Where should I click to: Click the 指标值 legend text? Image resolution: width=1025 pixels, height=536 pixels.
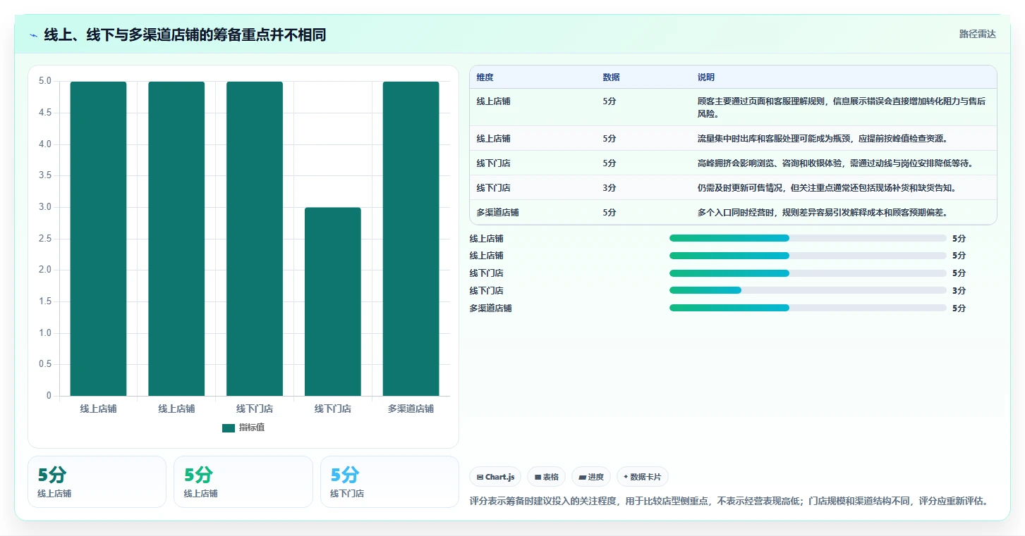point(252,428)
